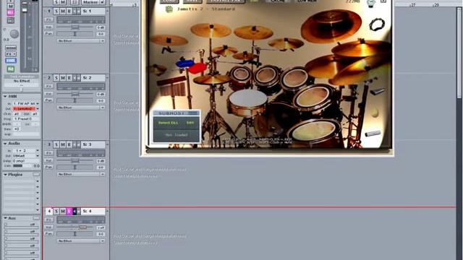Open the No Effect dropdown on track 3

(81, 174)
